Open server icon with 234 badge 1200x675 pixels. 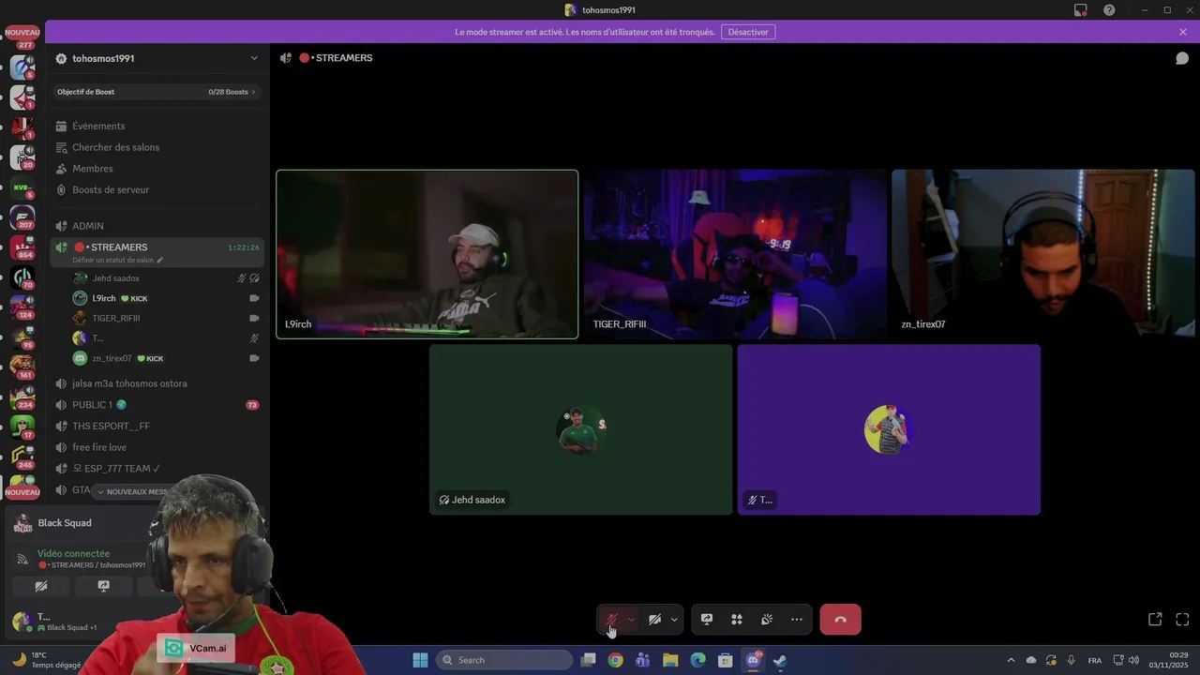click(x=22, y=397)
